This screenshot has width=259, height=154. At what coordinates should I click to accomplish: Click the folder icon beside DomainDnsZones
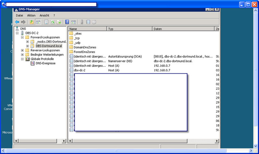pyautogui.click(x=71, y=47)
